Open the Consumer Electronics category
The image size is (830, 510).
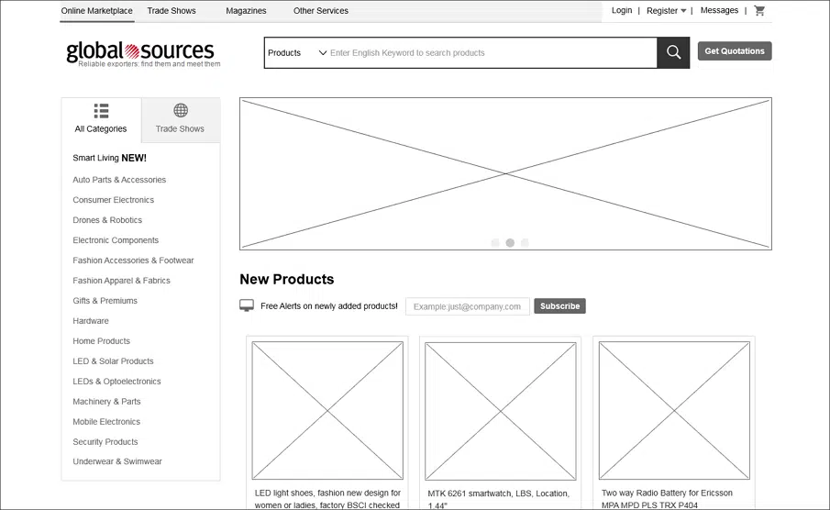coord(114,200)
